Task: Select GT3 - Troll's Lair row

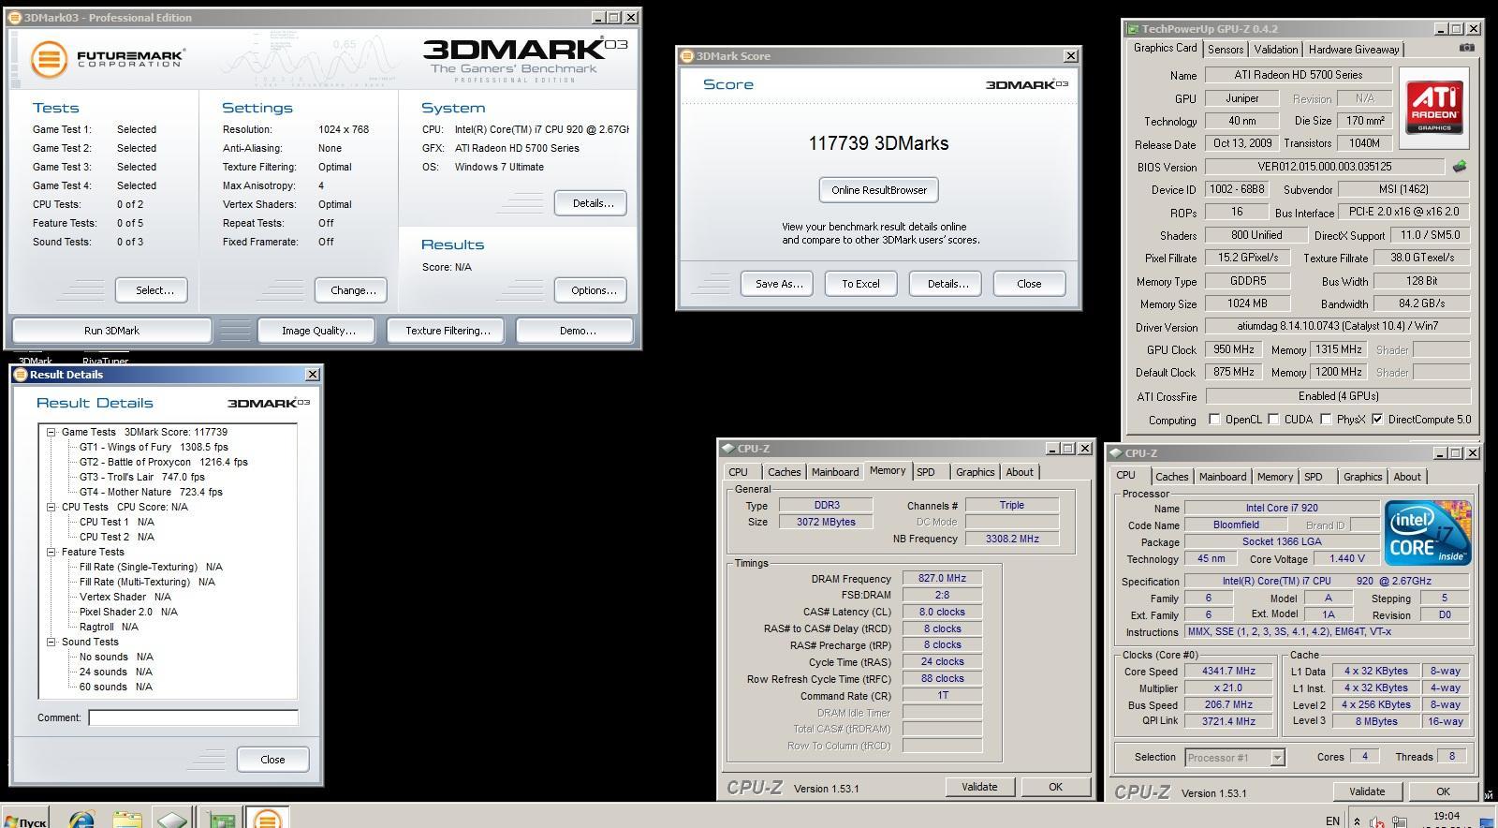Action: pyautogui.click(x=141, y=477)
